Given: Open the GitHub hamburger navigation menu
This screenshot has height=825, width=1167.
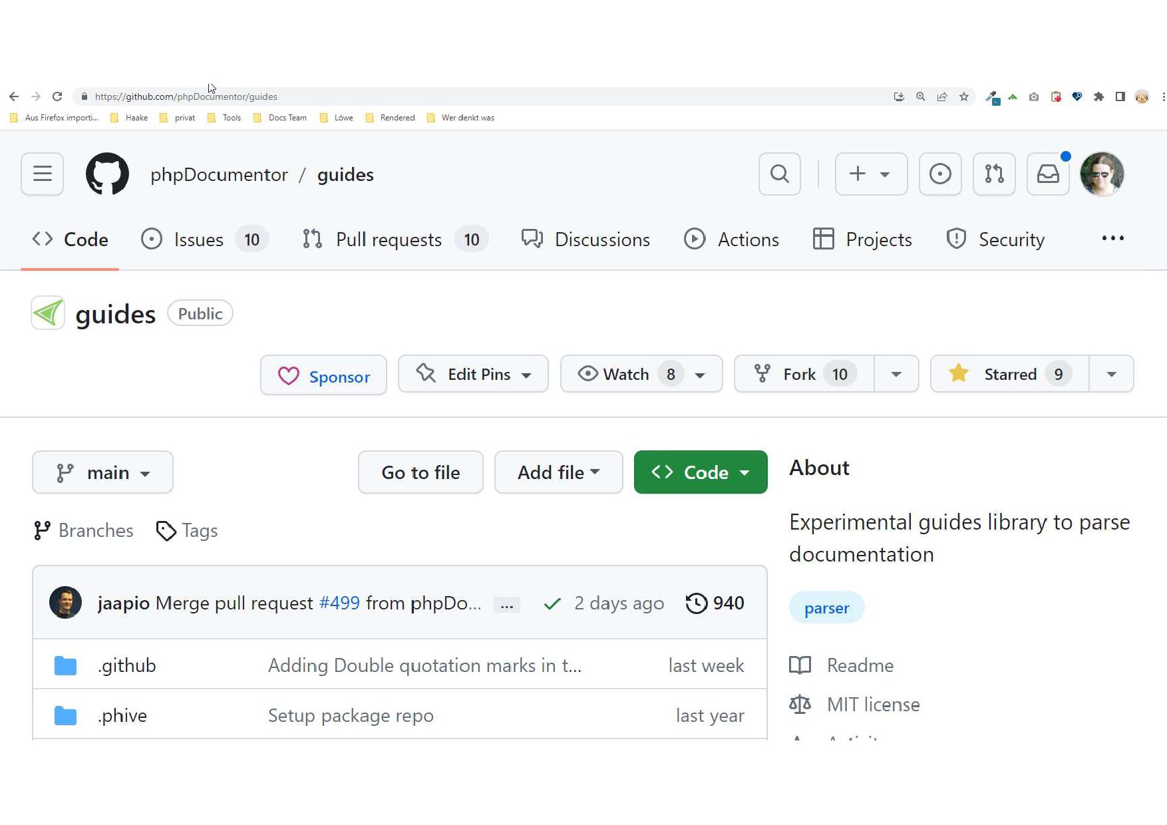Looking at the screenshot, I should tap(42, 174).
